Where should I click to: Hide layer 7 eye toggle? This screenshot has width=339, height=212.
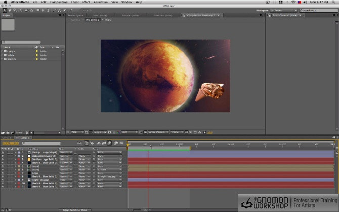[x=3, y=173]
